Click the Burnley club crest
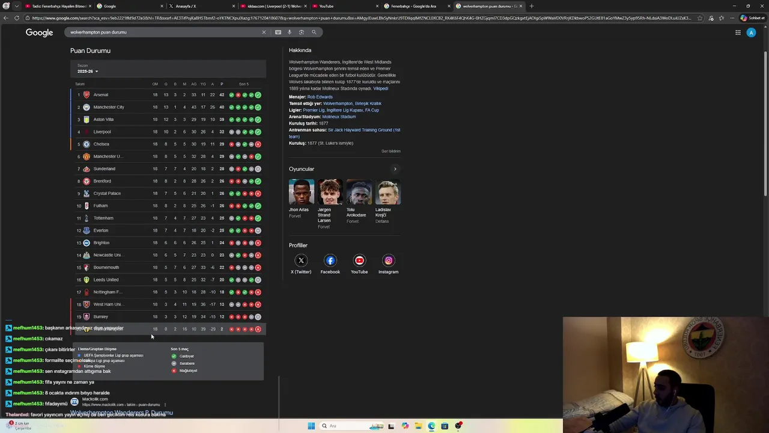The height and width of the screenshot is (433, 769). pos(87,317)
